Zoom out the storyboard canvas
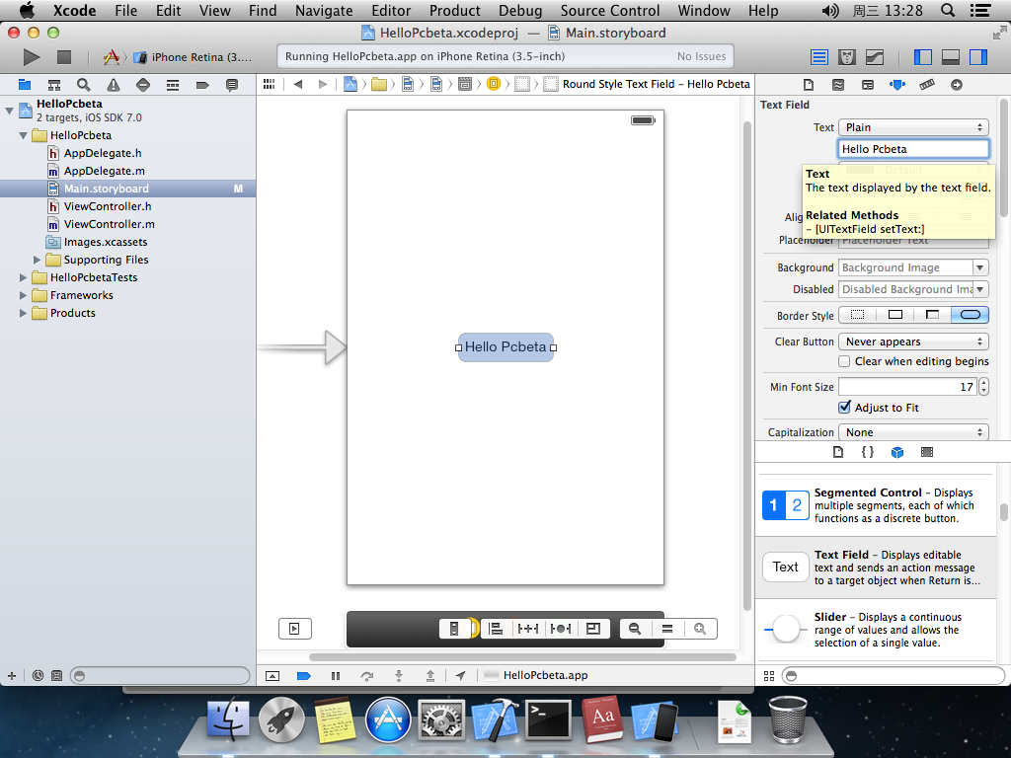 pos(635,629)
